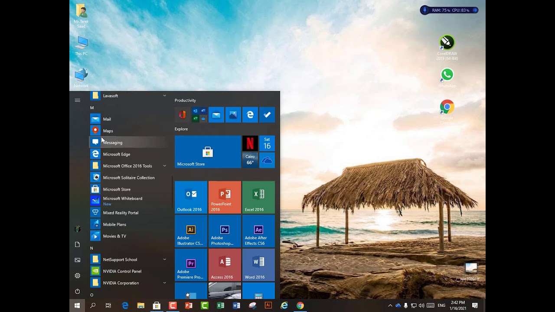Open Word from the taskbar

(x=236, y=305)
